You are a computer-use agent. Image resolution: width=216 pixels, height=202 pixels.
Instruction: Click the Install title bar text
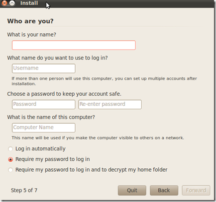pyautogui.click(x=29, y=3)
